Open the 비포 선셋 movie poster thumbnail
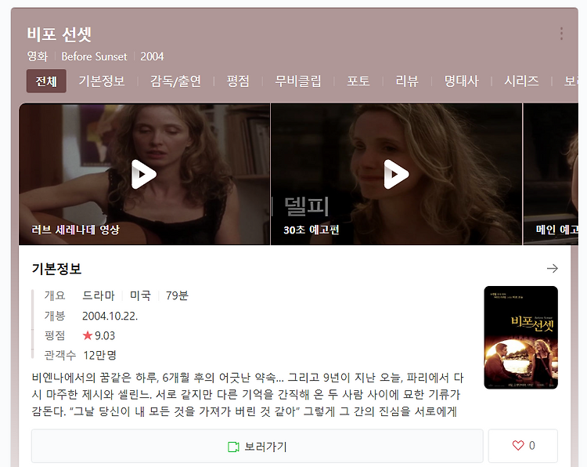This screenshot has height=467, width=587. tap(520, 337)
